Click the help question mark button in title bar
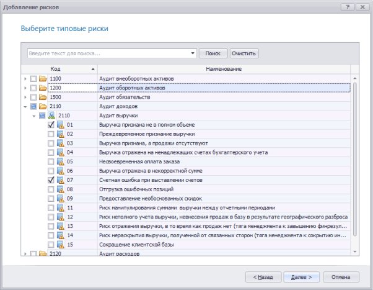The width and height of the screenshot is (373, 290). (348, 7)
